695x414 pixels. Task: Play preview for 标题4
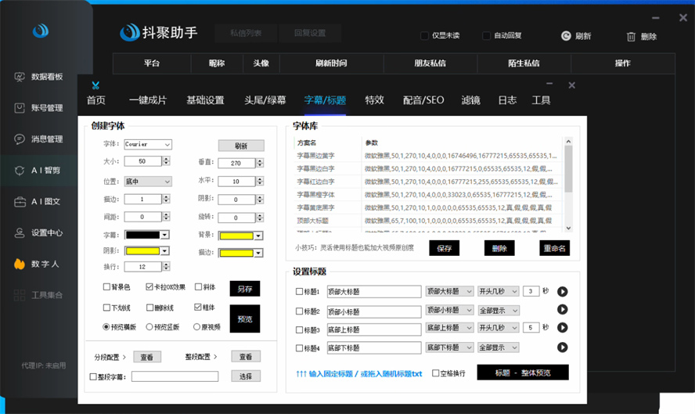pos(563,347)
